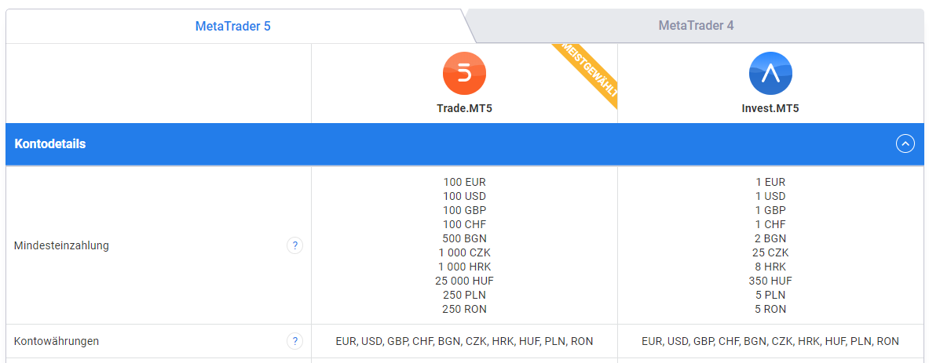Screen dimensions: 929x363
Task: Switch to the MetaTrader 4 tab
Action: coord(696,26)
